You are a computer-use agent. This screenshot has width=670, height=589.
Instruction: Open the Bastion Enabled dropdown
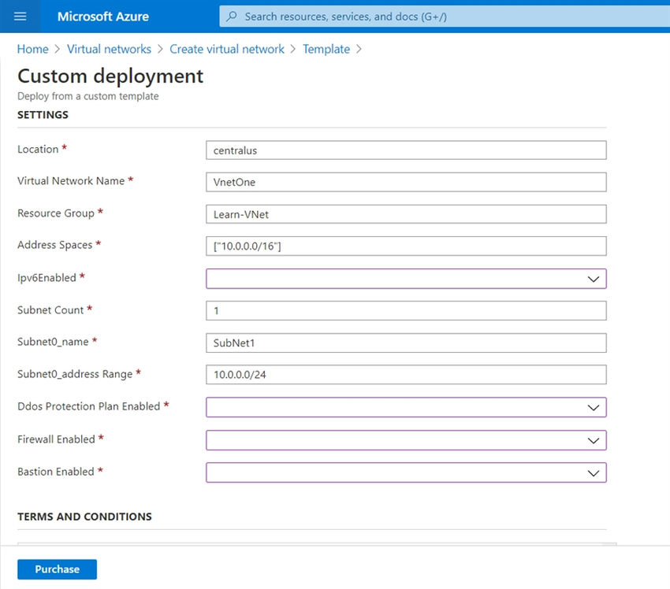tap(406, 472)
